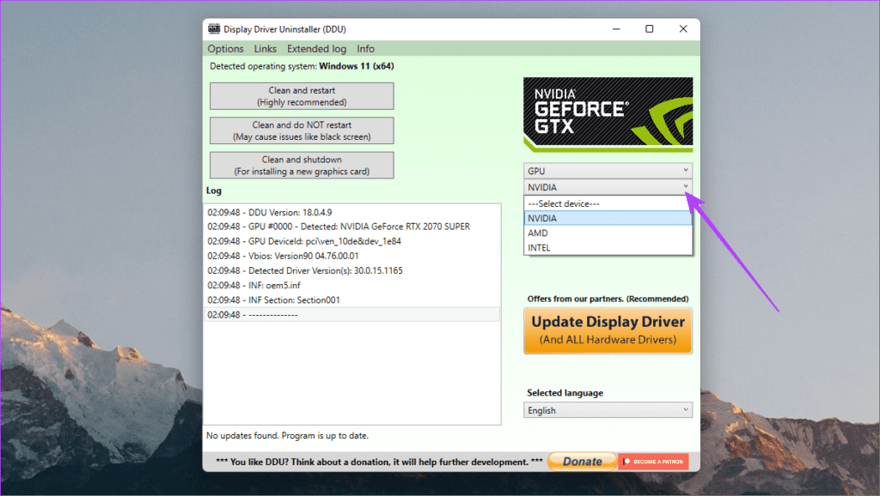880x496 pixels.
Task: Click the Donate button icon
Action: pyautogui.click(x=582, y=461)
